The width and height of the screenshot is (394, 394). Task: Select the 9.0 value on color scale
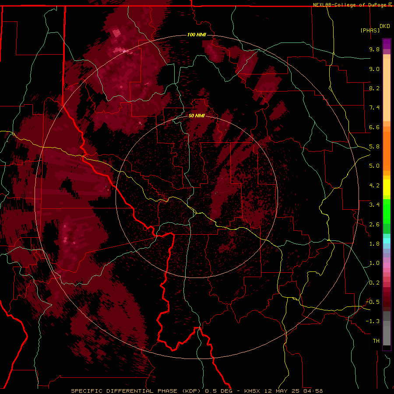(374, 69)
